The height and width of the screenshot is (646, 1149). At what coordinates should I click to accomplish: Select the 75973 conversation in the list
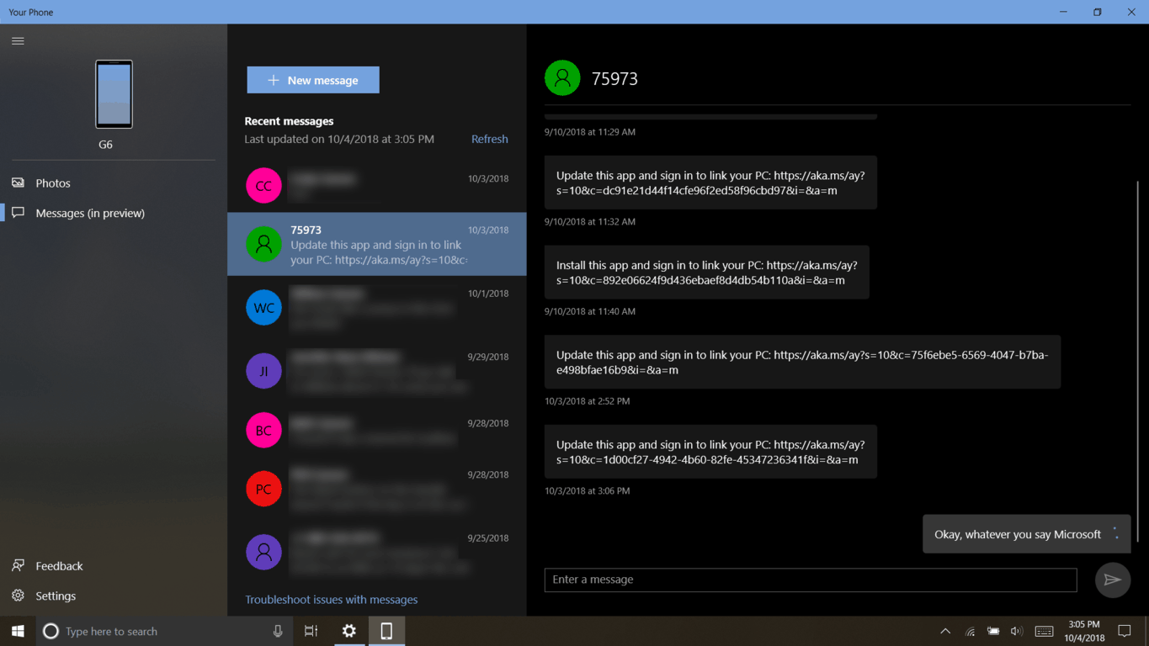[377, 244]
